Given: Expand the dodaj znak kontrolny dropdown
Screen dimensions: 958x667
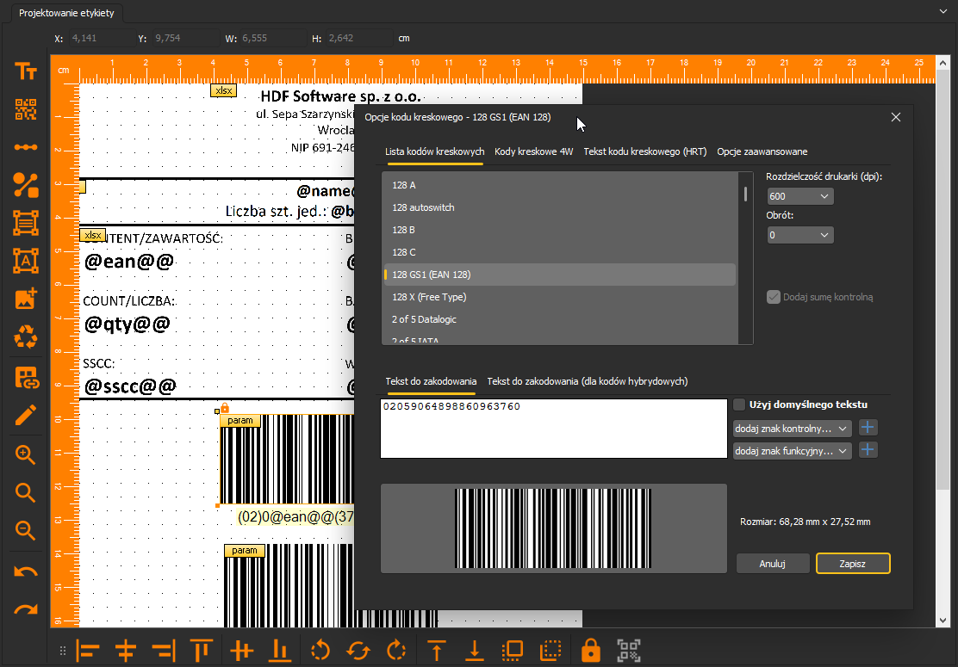Looking at the screenshot, I should point(792,429).
